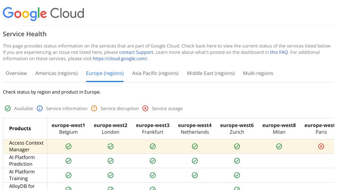337x190 pixels.
Task: Click Access Context Manager status for Milan
Action: (x=279, y=146)
